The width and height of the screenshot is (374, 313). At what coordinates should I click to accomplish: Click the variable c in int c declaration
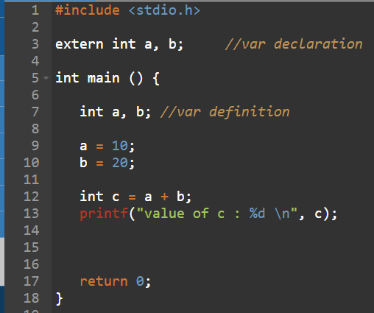(x=116, y=197)
